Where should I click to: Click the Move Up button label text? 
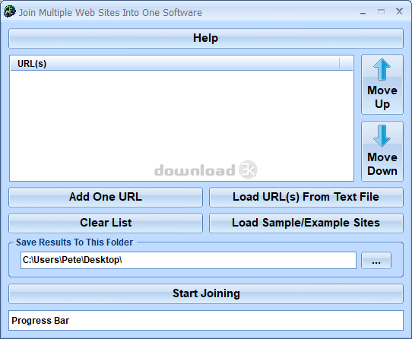(382, 97)
